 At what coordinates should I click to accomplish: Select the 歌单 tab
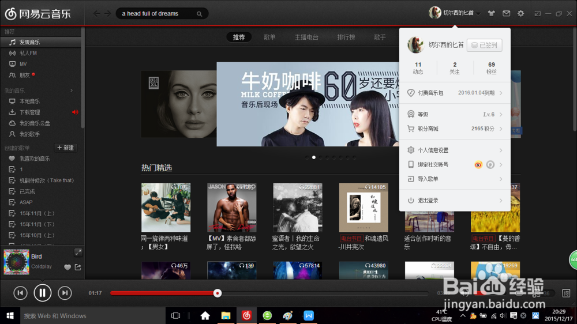pyautogui.click(x=269, y=37)
